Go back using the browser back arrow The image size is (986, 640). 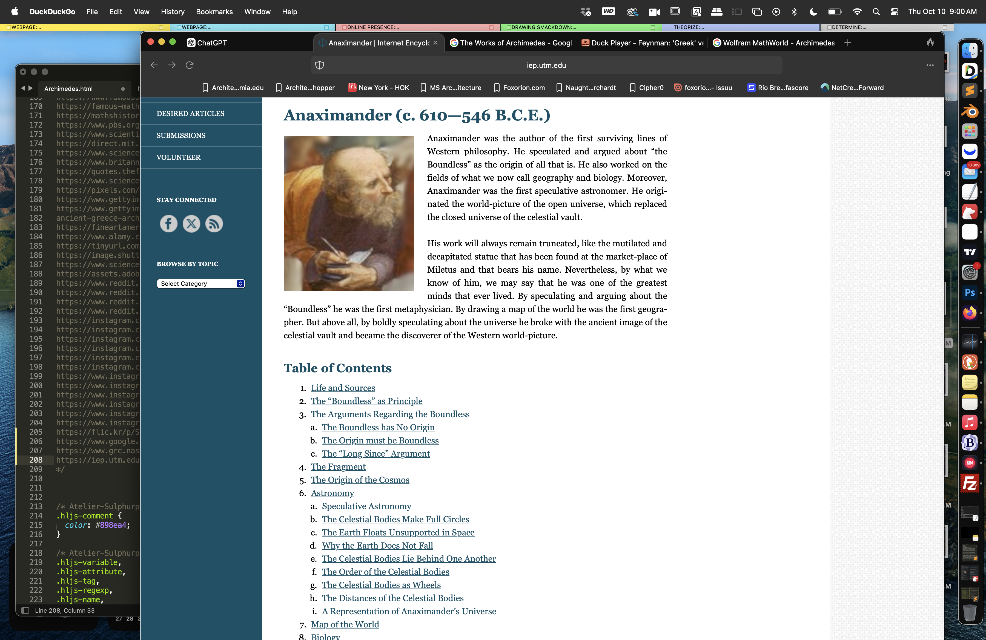pyautogui.click(x=154, y=65)
